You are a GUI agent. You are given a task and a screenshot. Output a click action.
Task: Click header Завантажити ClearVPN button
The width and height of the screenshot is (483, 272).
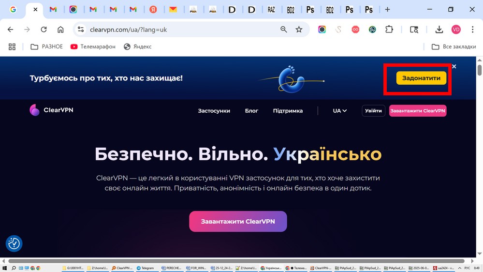(x=418, y=111)
